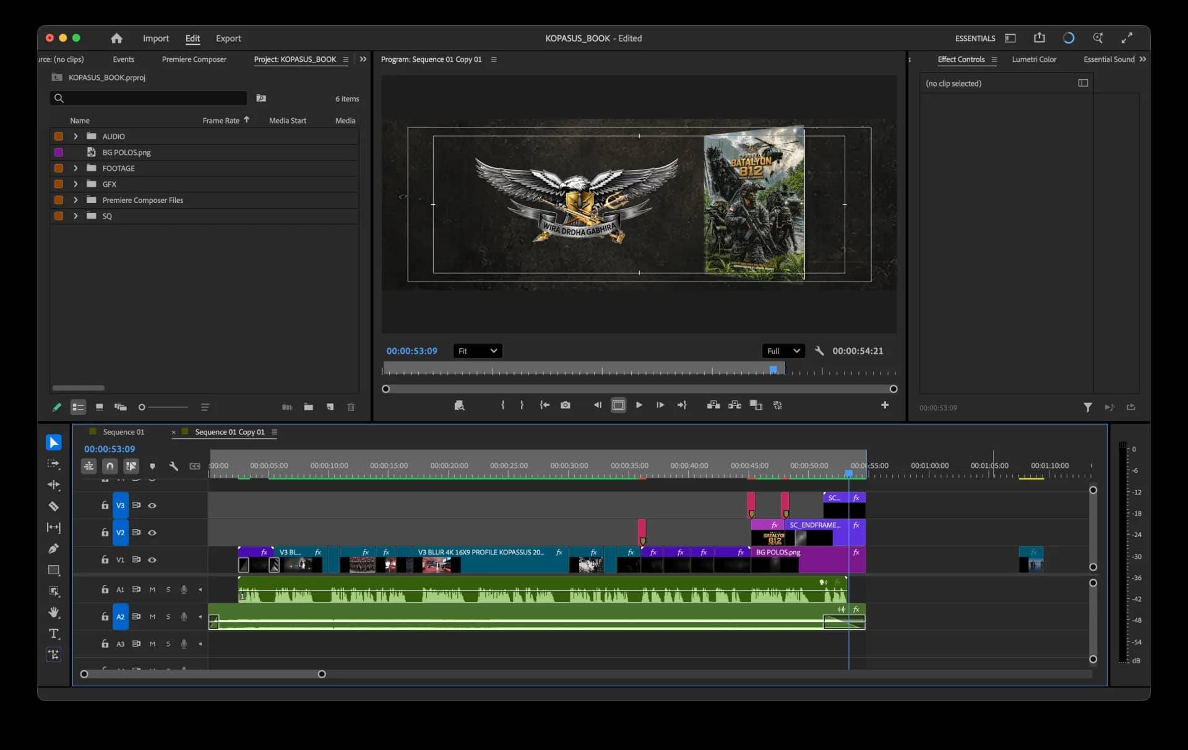Toggle V2 track output eye
Viewport: 1188px width, 750px height.
pos(152,533)
